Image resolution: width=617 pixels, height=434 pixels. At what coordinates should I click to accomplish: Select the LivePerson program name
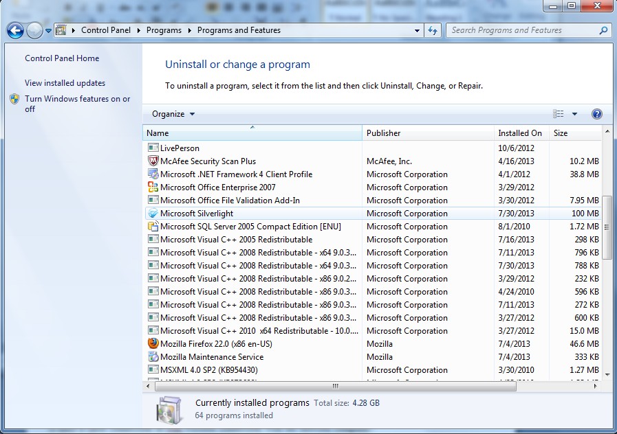[x=180, y=148]
